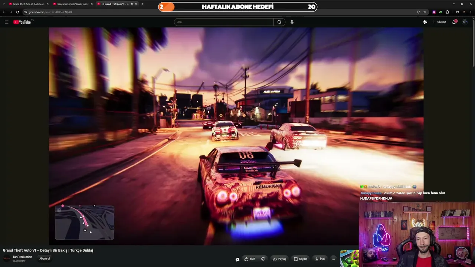Open the Extensions puzzle menu
The height and width of the screenshot is (267, 475).
[x=448, y=12]
